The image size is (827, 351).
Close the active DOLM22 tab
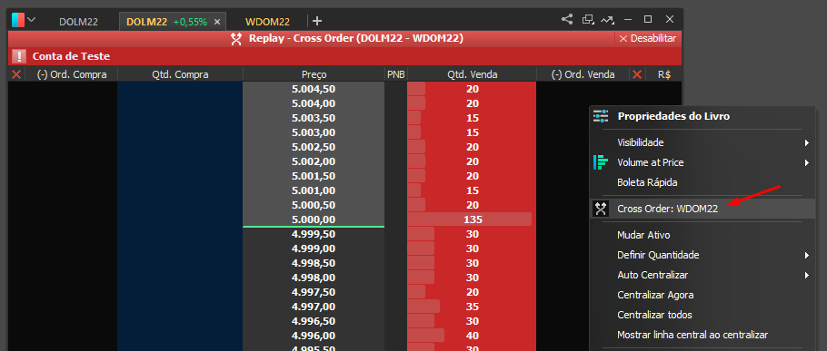[217, 22]
